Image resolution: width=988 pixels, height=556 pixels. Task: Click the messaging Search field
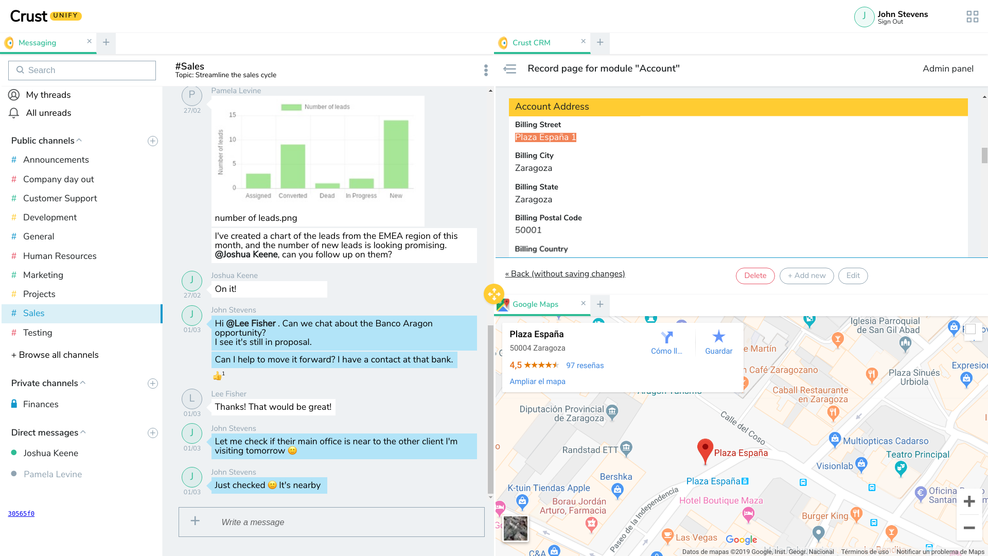82,71
